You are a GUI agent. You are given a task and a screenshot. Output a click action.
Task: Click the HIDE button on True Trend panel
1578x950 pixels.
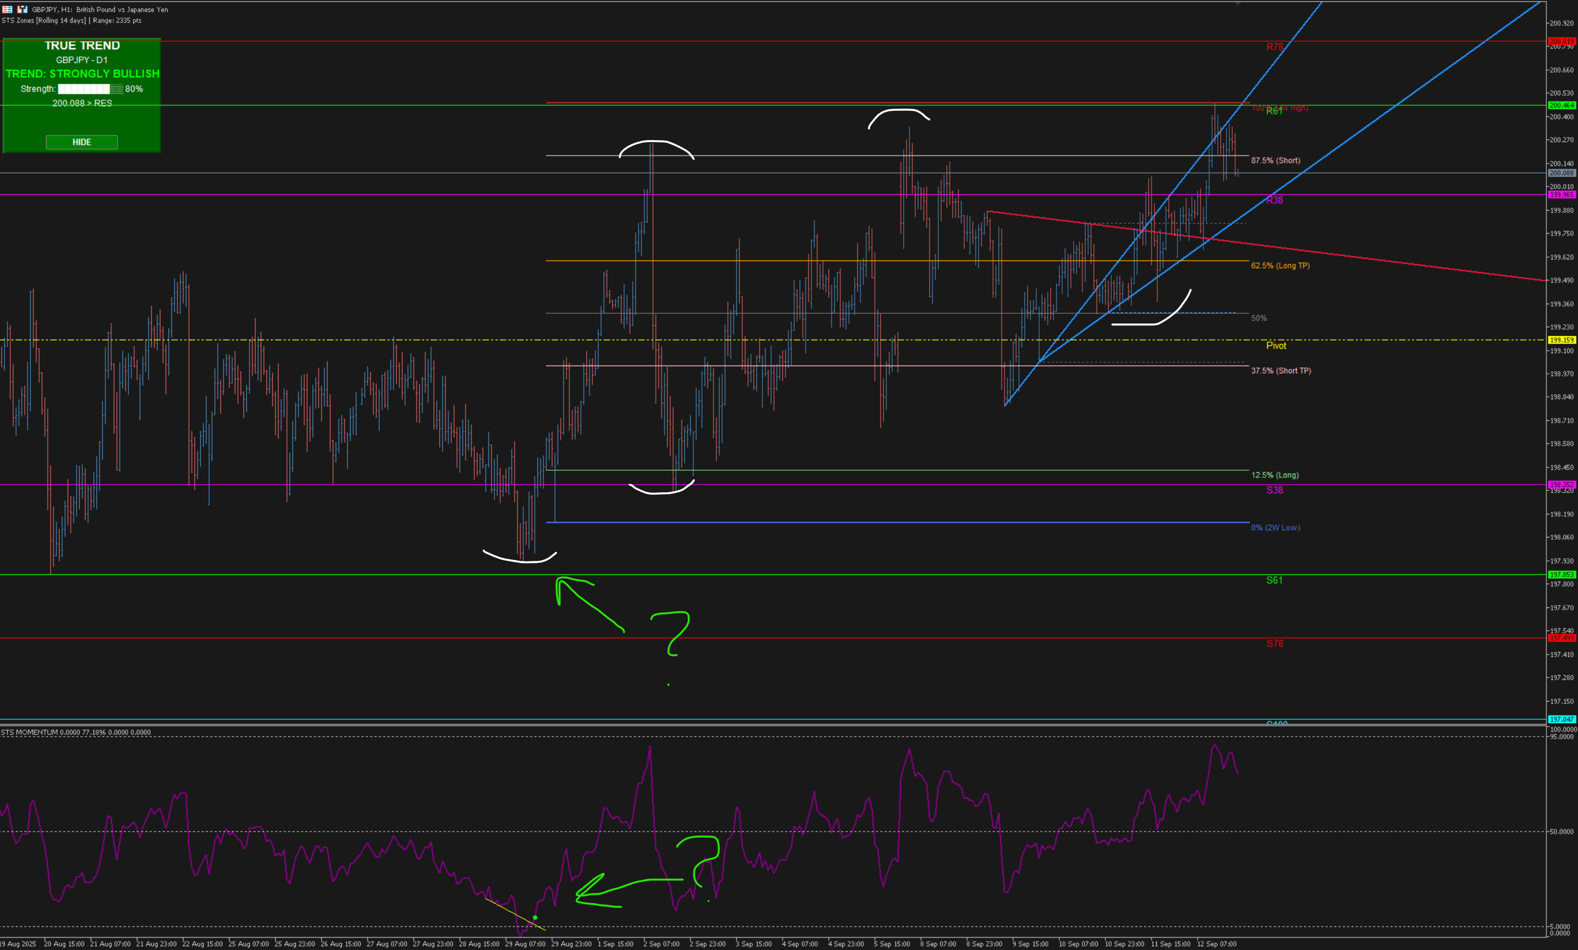click(81, 142)
